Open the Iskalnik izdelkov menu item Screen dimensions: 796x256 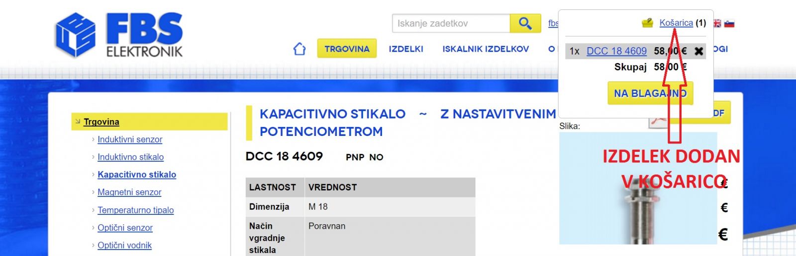486,49
